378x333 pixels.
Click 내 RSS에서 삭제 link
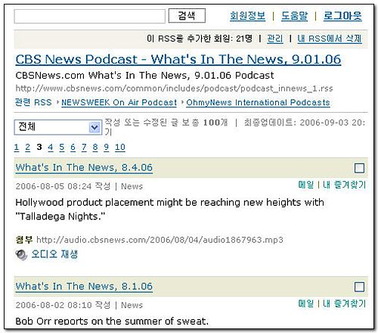point(330,39)
